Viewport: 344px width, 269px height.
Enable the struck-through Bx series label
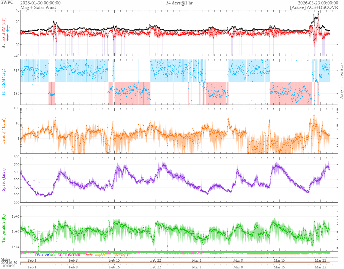pos(8,38)
